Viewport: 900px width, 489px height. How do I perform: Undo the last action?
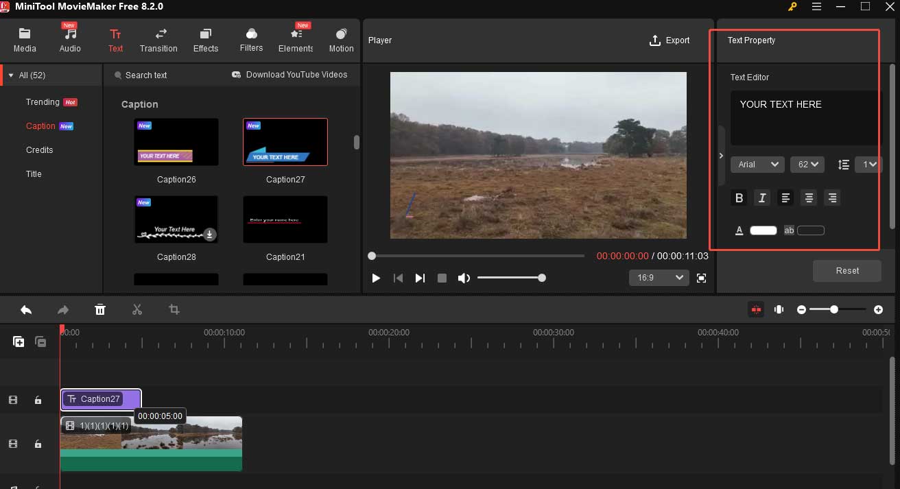click(26, 310)
